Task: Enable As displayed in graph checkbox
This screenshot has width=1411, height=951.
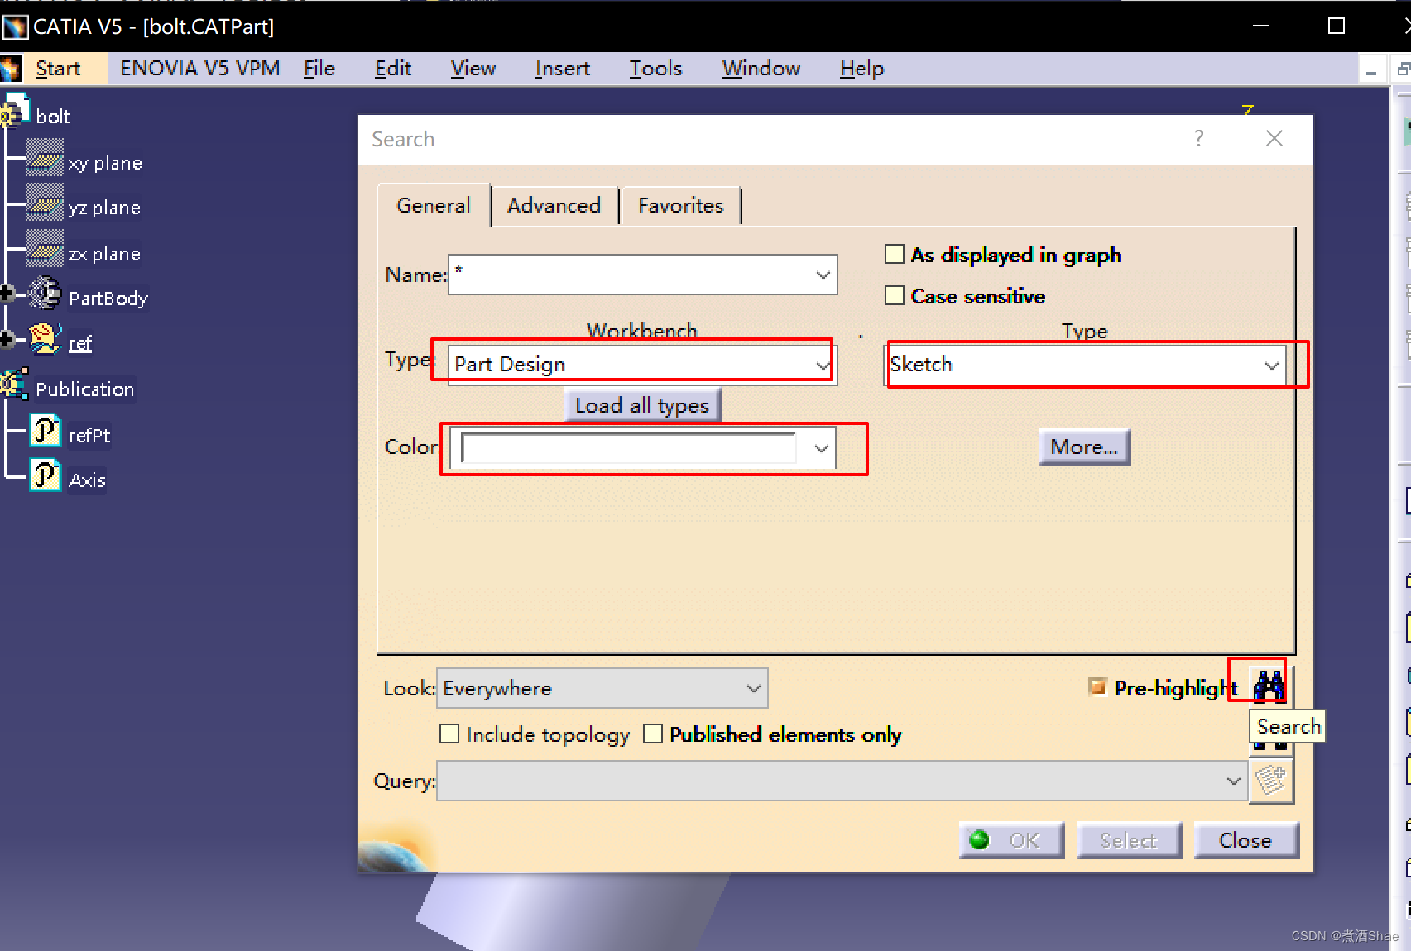Action: [x=895, y=254]
